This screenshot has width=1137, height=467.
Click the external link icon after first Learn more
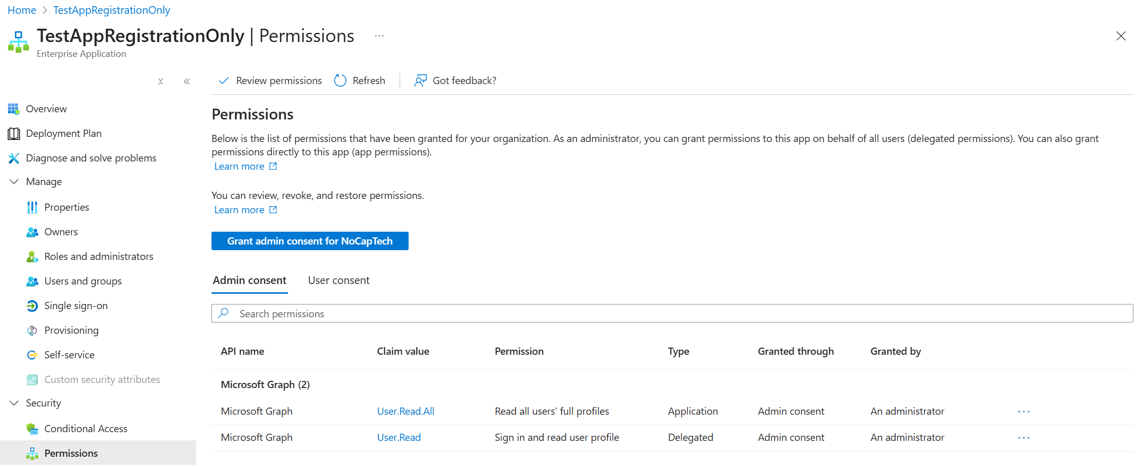[x=273, y=166]
